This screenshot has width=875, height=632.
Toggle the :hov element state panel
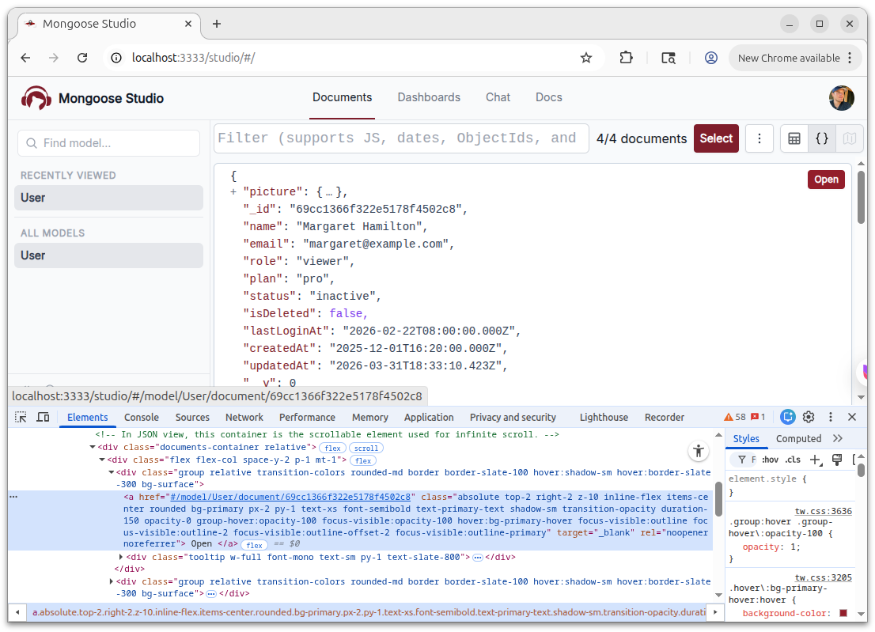tap(770, 460)
